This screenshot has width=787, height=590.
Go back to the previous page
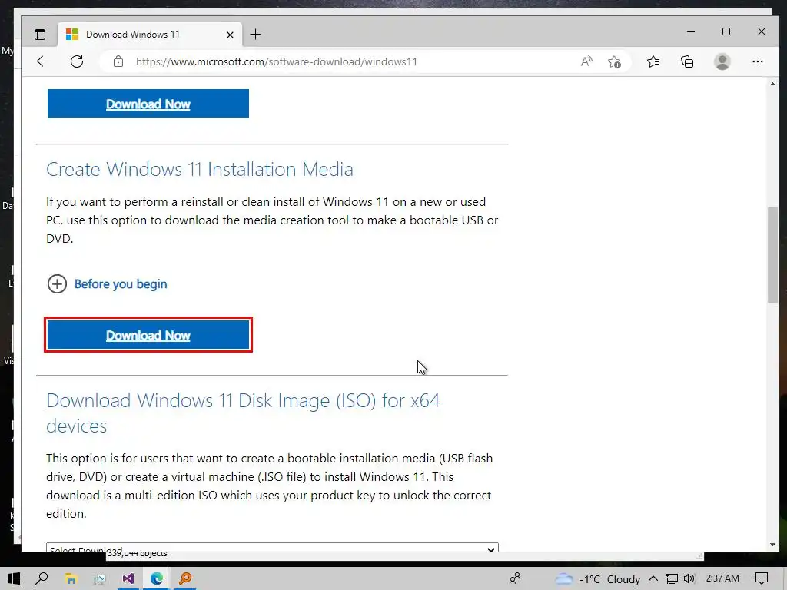pos(43,61)
